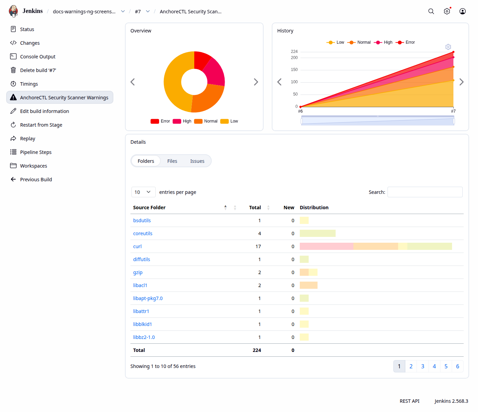
Task: Toggle Low line in History legend
Action: pos(335,42)
